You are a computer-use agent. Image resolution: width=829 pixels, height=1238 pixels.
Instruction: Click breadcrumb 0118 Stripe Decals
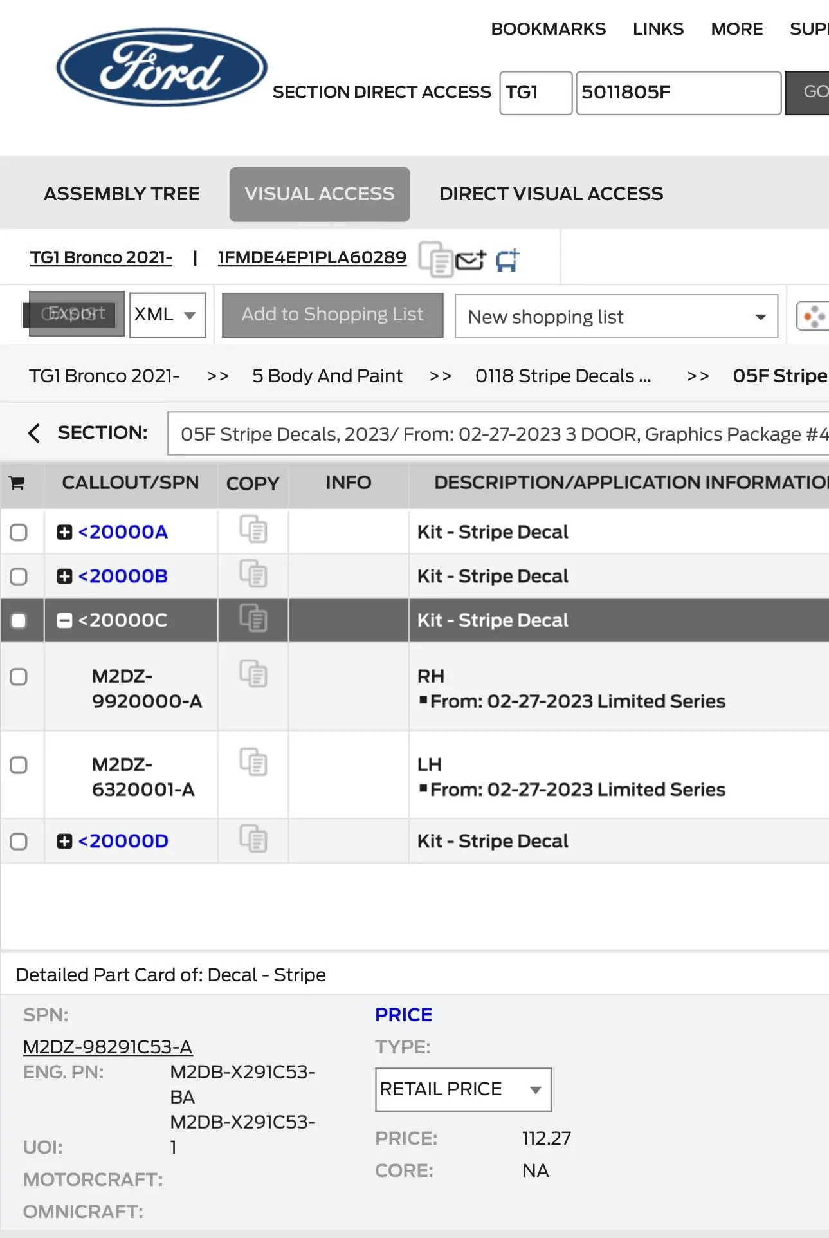[563, 376]
